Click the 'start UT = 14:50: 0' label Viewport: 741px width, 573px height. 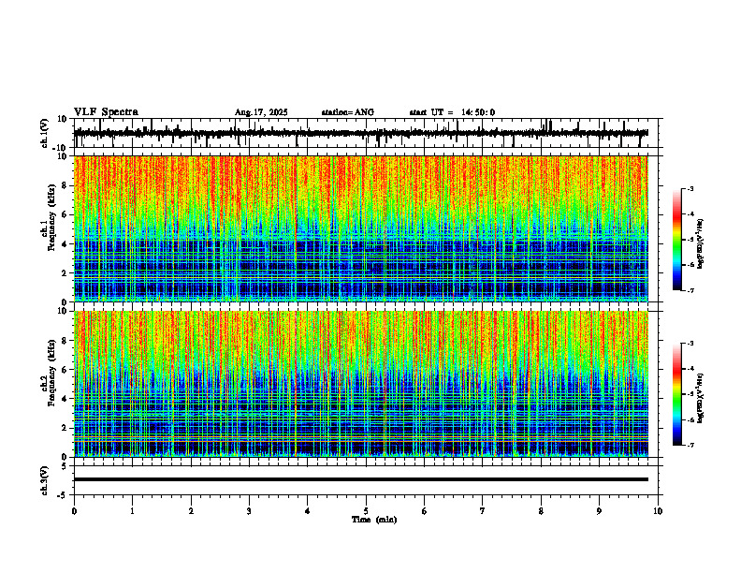click(x=452, y=112)
